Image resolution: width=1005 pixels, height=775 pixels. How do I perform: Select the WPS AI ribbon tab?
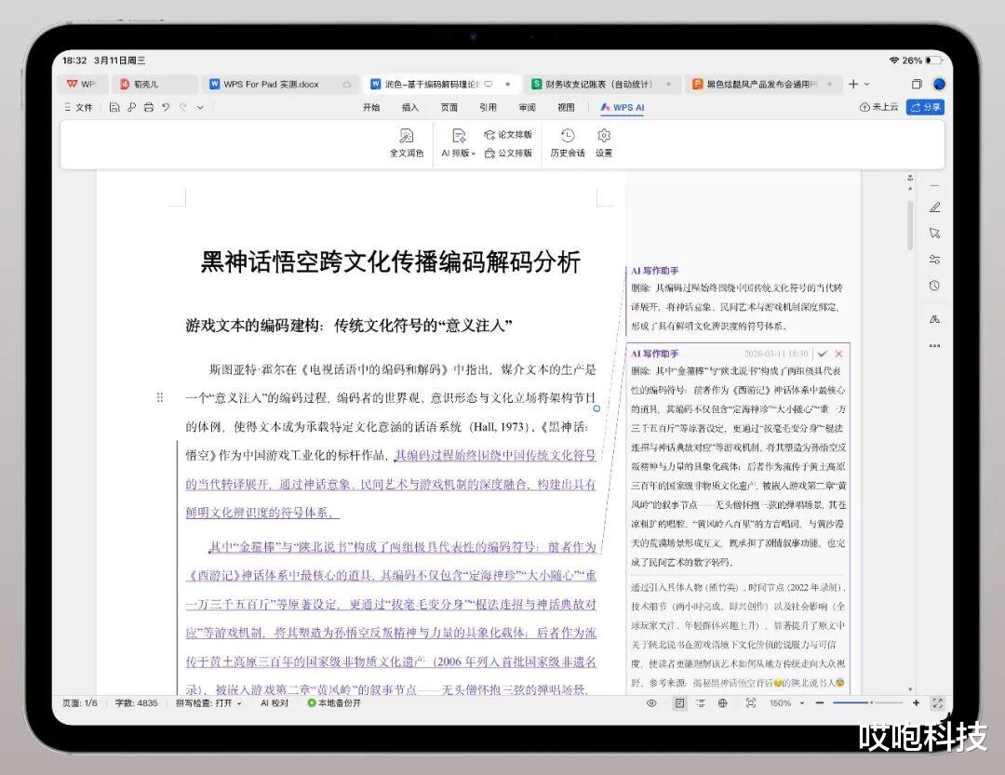pyautogui.click(x=623, y=107)
